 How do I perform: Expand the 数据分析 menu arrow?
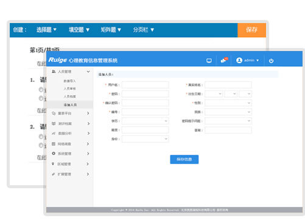coord(88,133)
